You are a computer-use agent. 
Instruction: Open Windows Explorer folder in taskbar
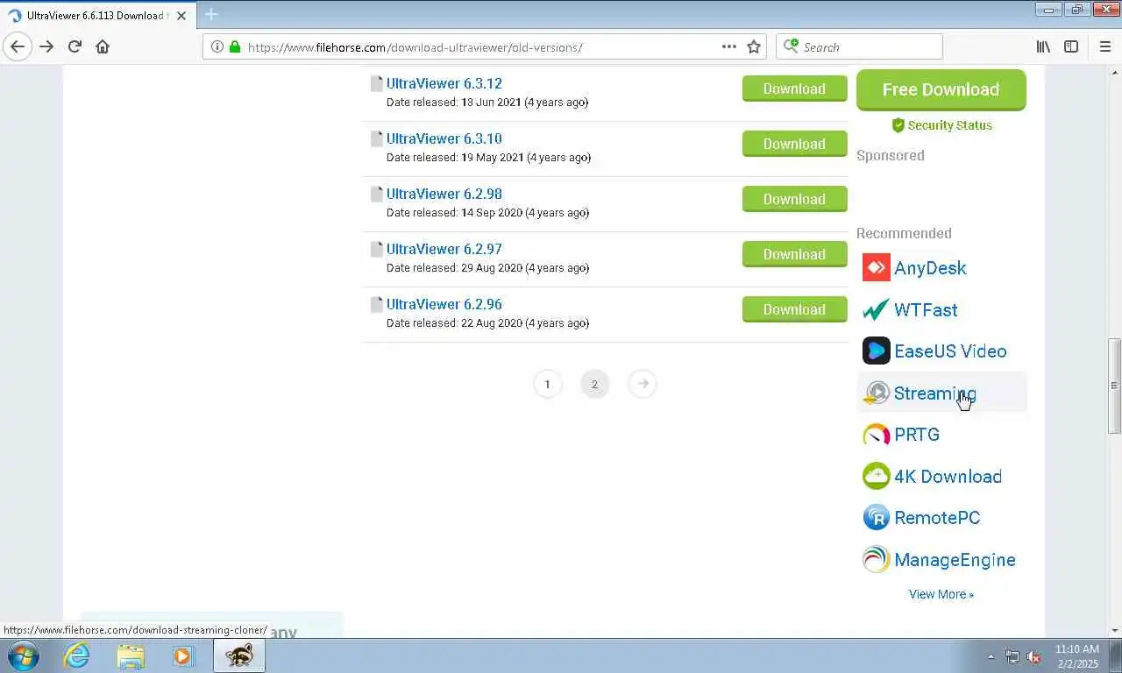tap(131, 655)
